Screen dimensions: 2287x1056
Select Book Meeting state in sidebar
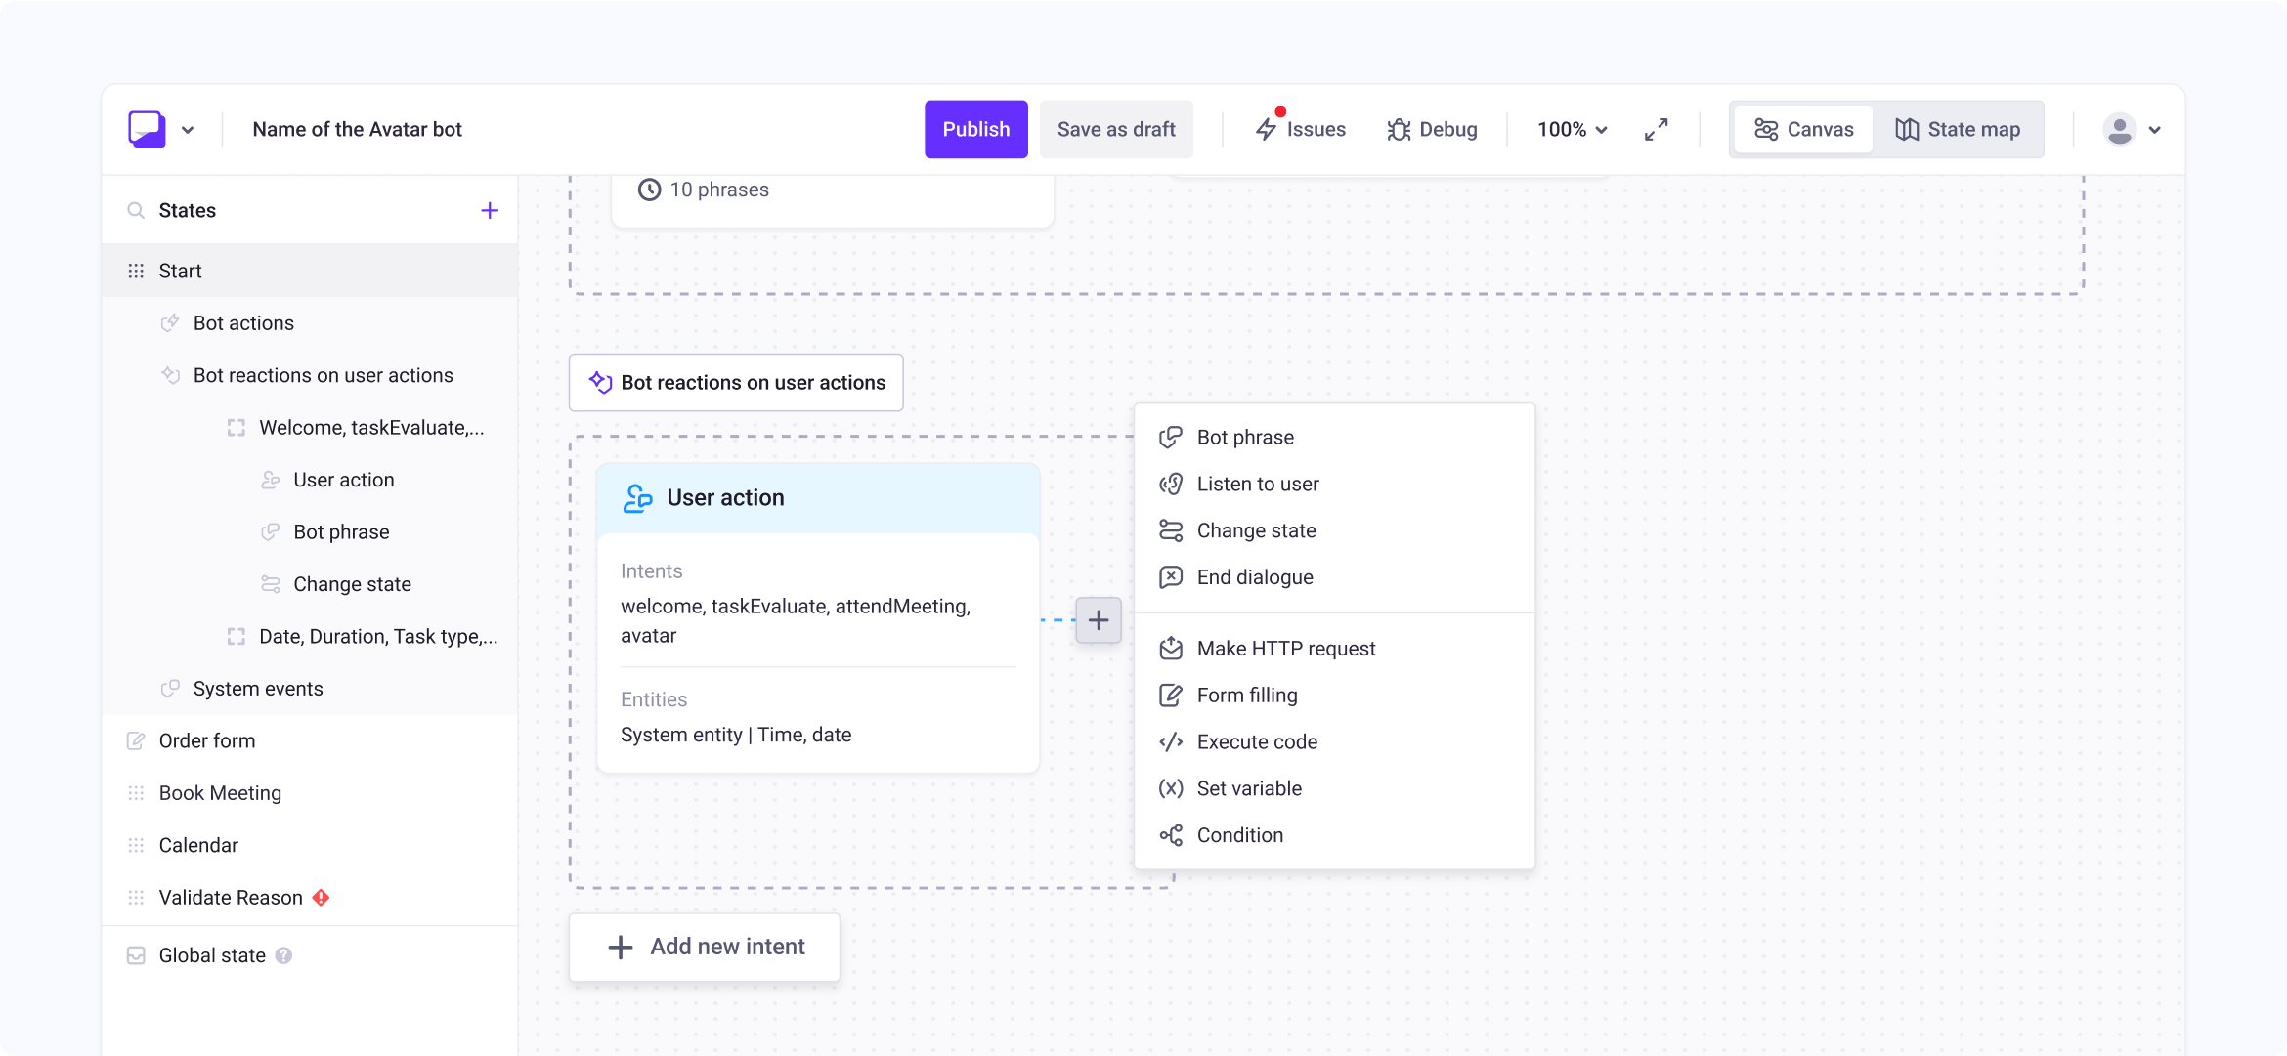[220, 793]
